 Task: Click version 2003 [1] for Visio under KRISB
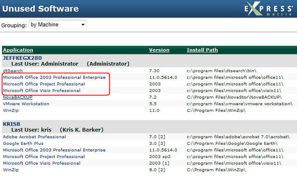(x=159, y=163)
